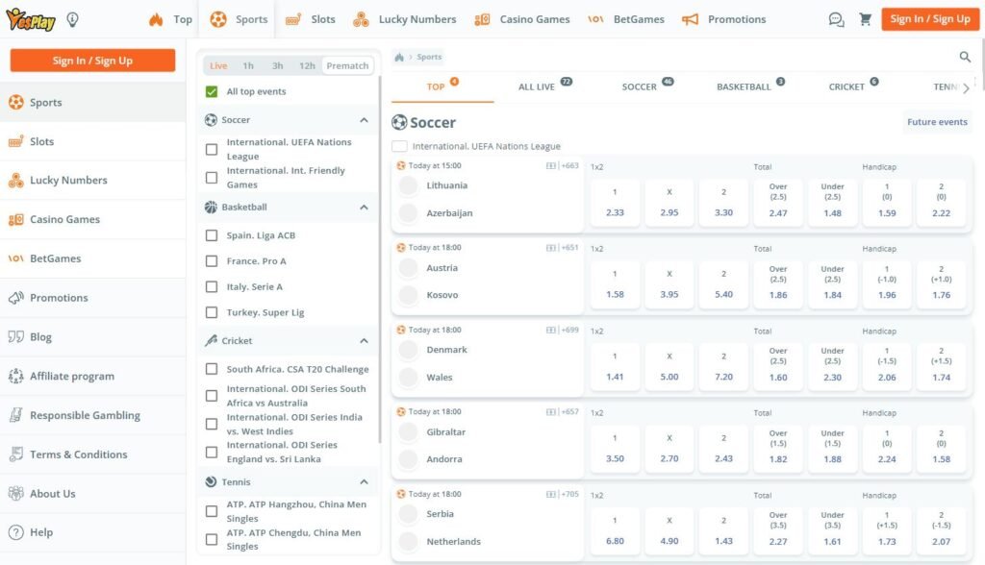Click the BetGames icon in sidebar
This screenshot has height=565, width=985.
pos(16,258)
